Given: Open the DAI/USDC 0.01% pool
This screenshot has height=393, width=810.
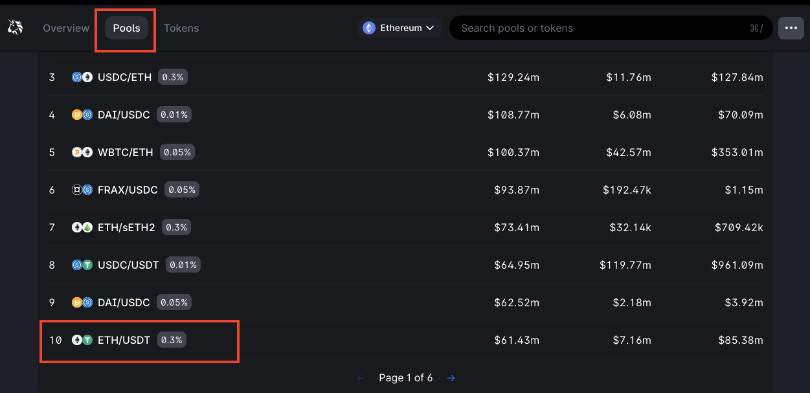Looking at the screenshot, I should (x=124, y=115).
